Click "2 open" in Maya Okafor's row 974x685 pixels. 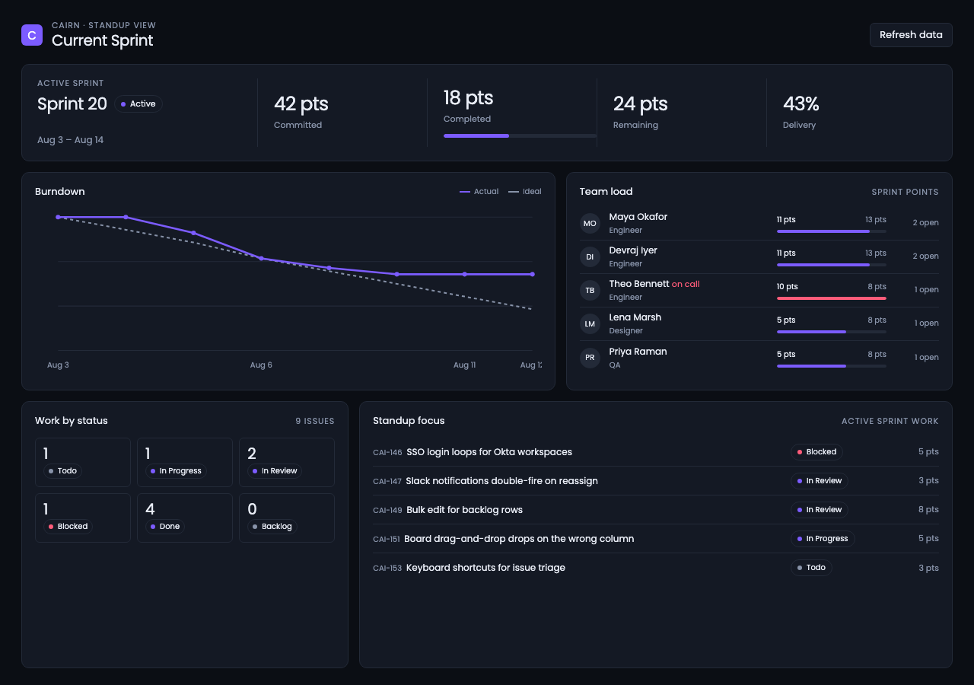pyautogui.click(x=925, y=223)
